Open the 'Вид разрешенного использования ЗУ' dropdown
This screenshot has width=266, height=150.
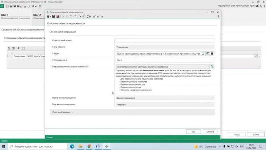point(163,67)
